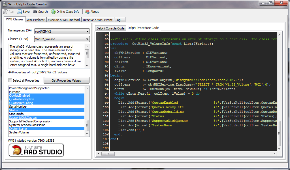Select the Execute a WMI method tab

pos(64,20)
